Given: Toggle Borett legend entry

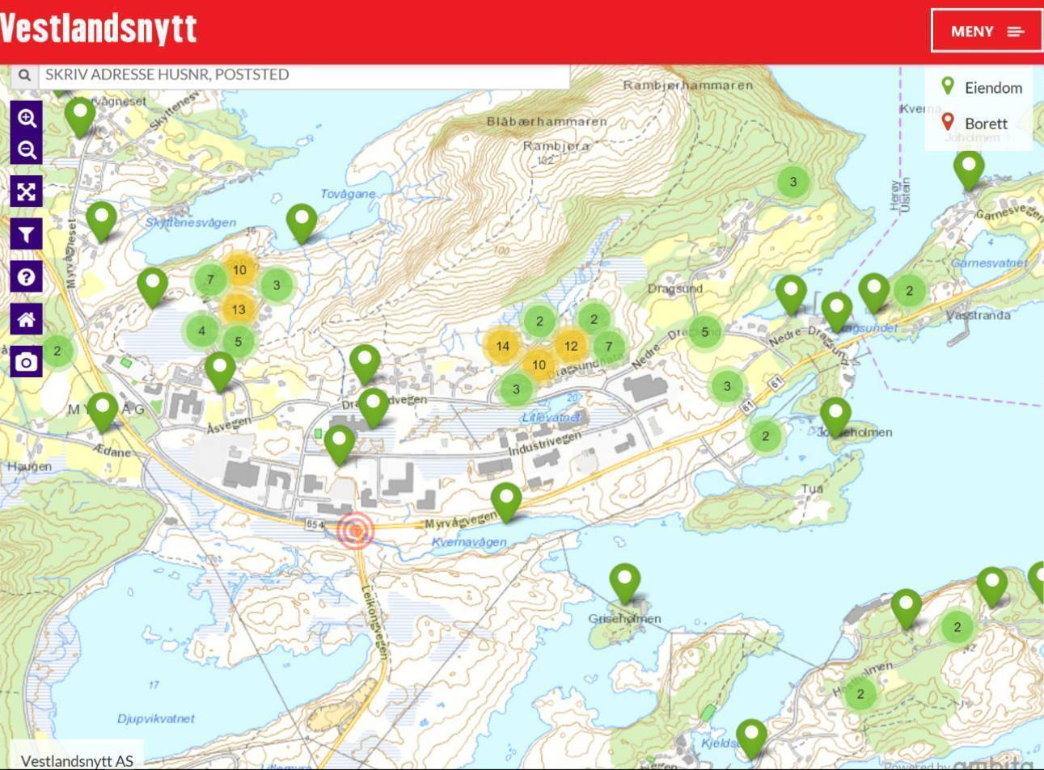Looking at the screenshot, I should click(x=975, y=124).
